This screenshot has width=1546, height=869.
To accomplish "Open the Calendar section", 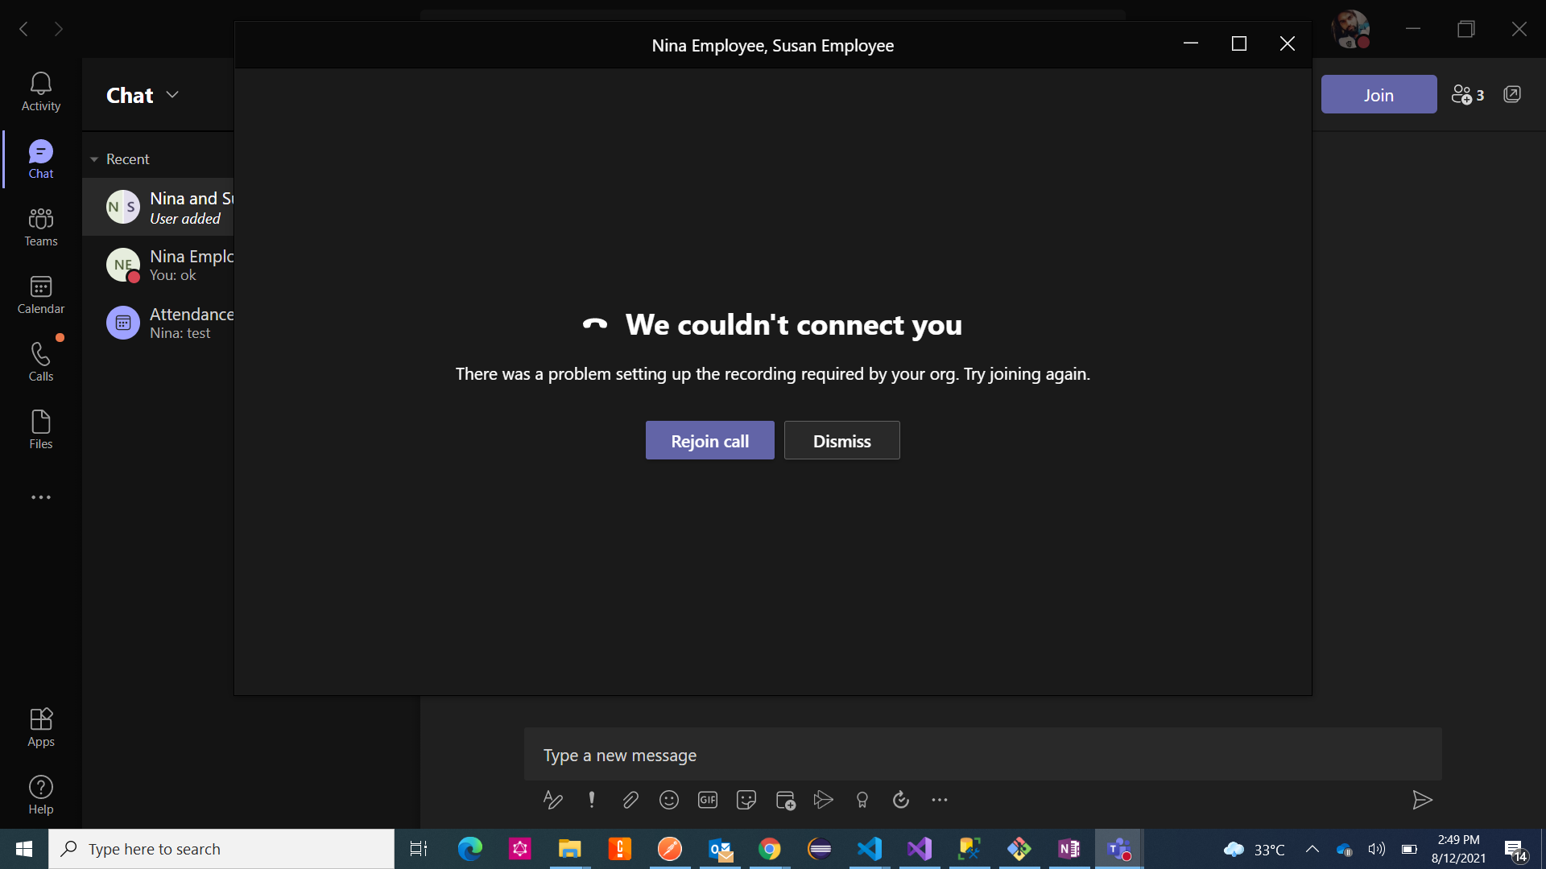I will (40, 294).
